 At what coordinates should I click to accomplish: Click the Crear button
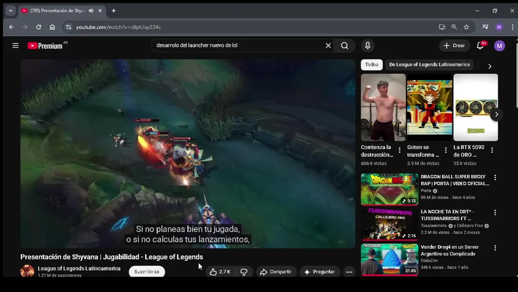click(454, 45)
